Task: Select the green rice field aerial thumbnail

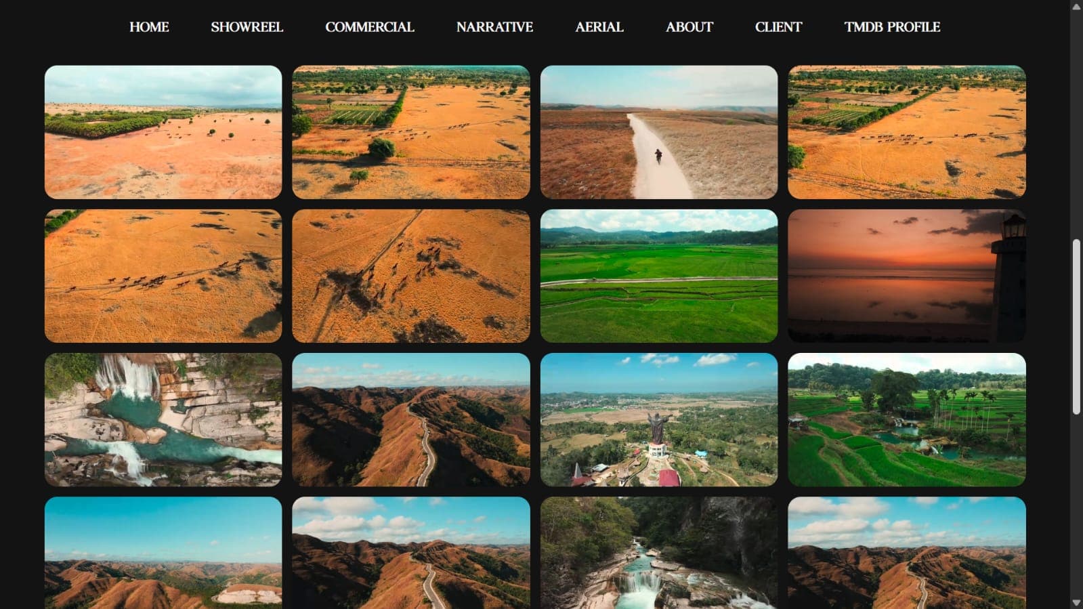Action: (x=658, y=276)
